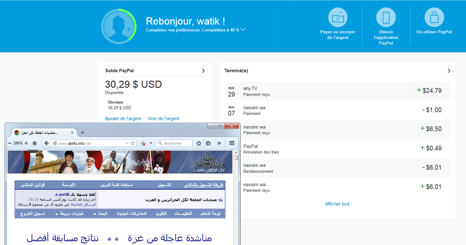The width and height of the screenshot is (466, 245).
Task: Show more tools with the » overflow icon
Action: coord(219,143)
